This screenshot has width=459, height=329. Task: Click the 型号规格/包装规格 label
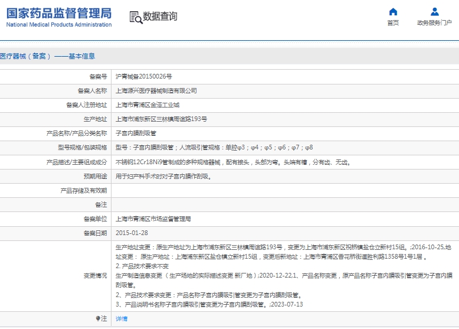(83, 147)
